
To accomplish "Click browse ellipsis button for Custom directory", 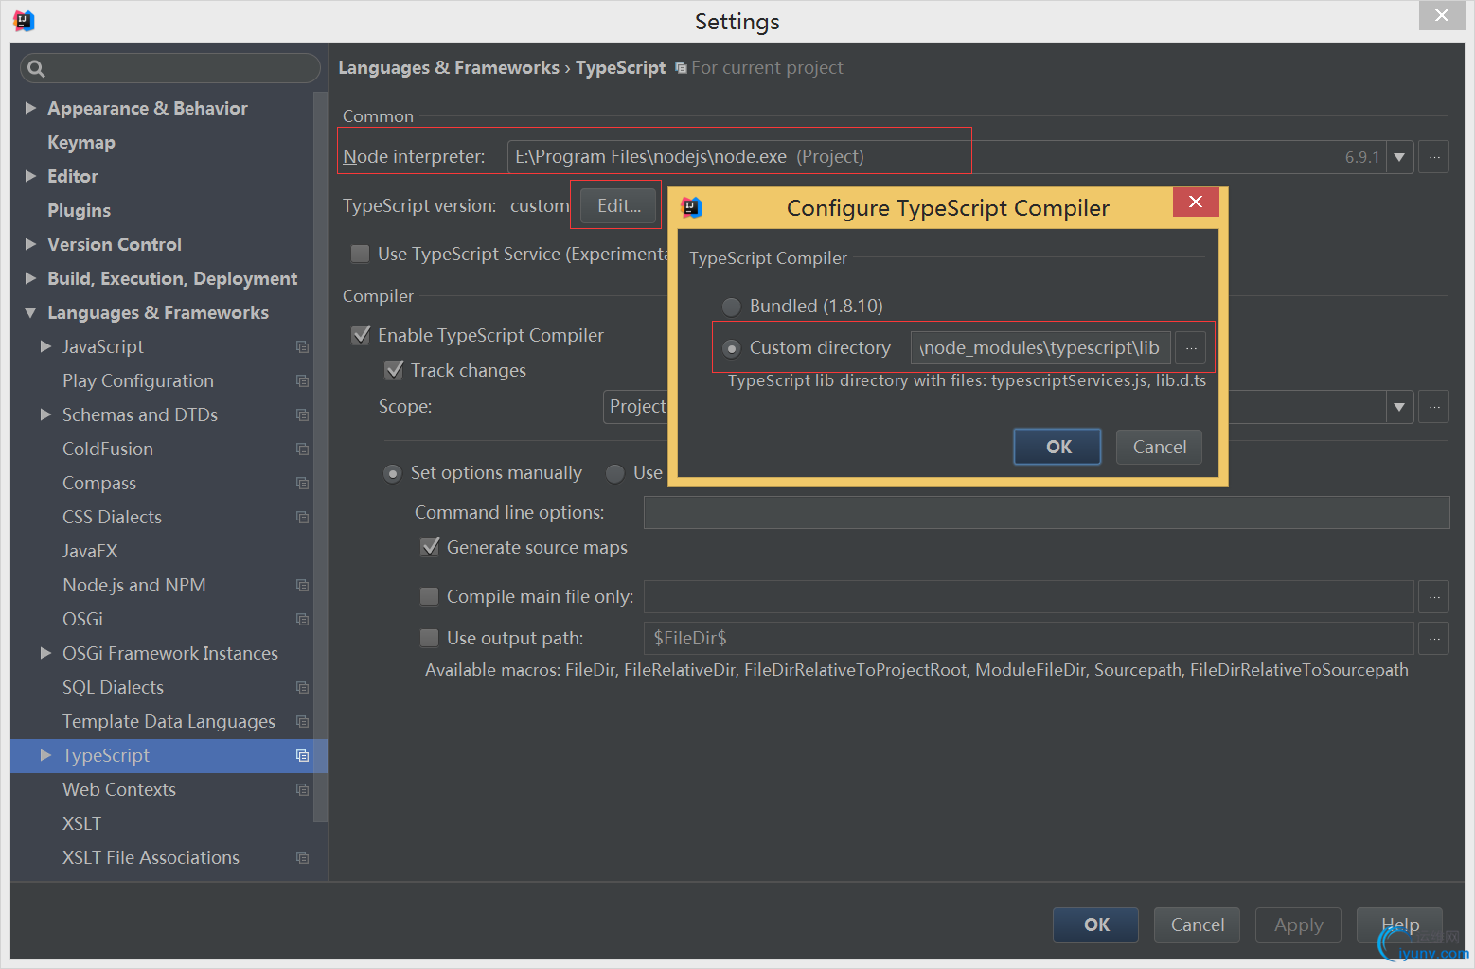I will 1191,348.
